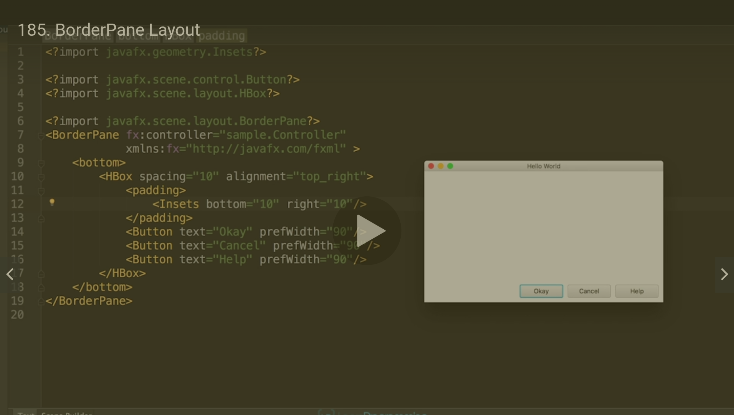Click the lightbulb intention icon on line 12
The height and width of the screenshot is (415, 734).
pos(52,202)
